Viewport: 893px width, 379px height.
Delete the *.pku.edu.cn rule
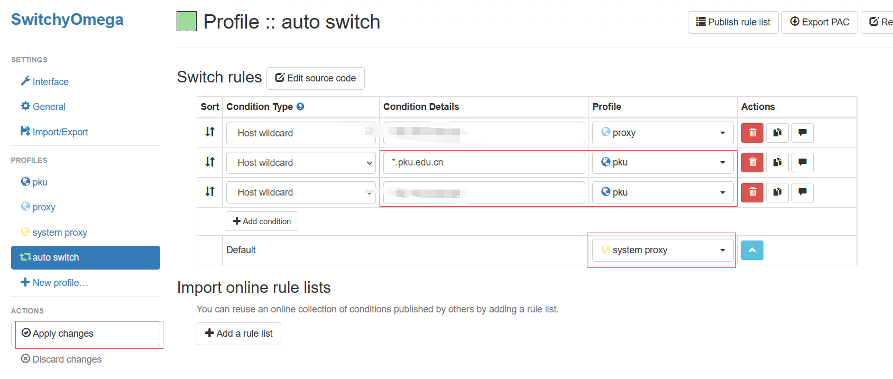click(x=752, y=162)
